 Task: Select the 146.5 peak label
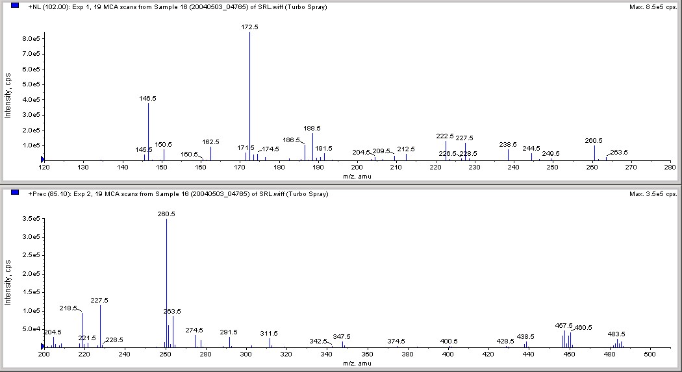[x=148, y=99]
